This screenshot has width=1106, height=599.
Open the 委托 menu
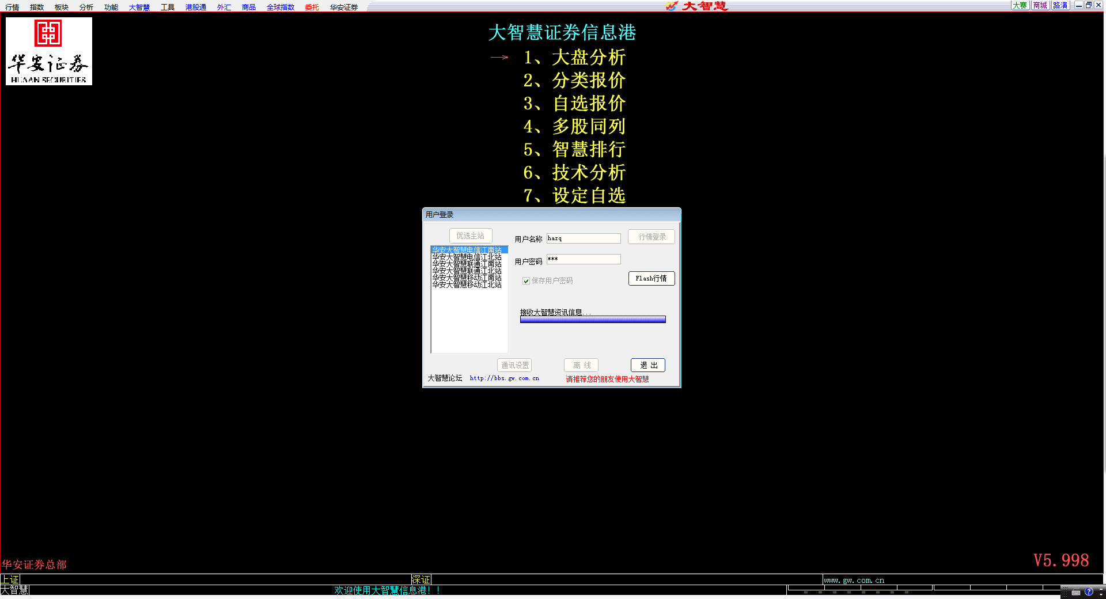tap(312, 7)
